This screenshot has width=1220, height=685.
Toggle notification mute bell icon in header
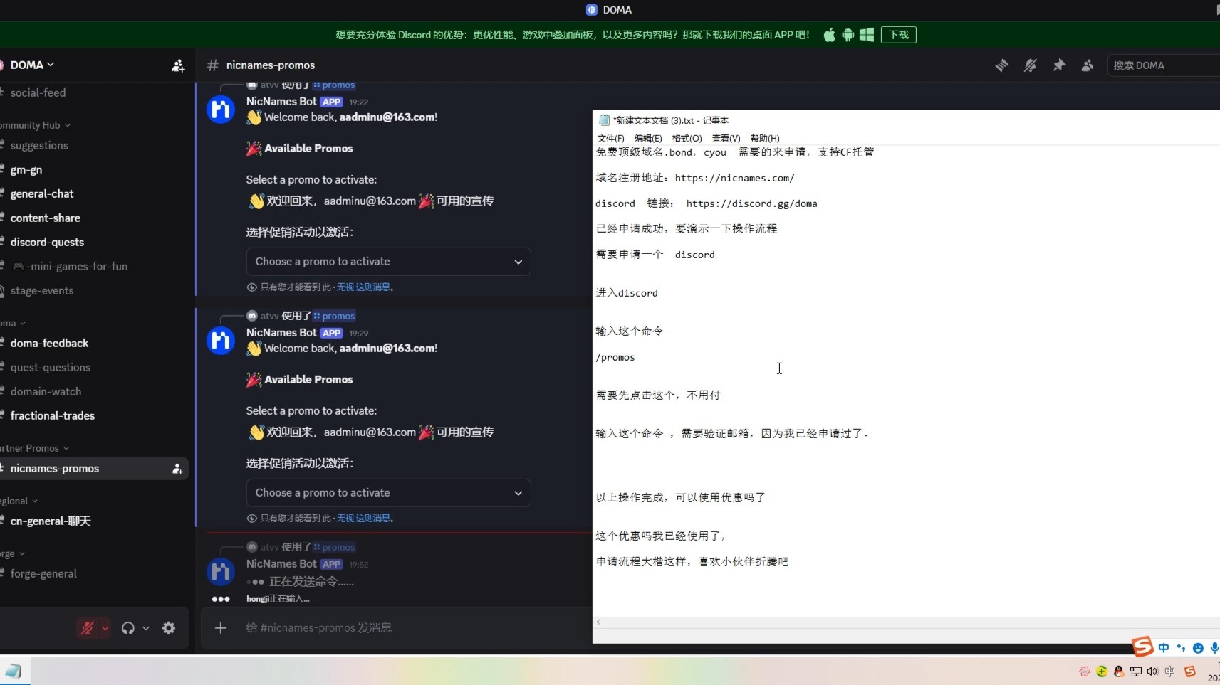[x=1030, y=65]
